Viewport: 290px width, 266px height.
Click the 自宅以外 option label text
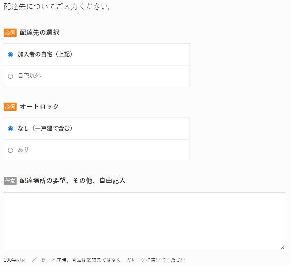[29, 76]
